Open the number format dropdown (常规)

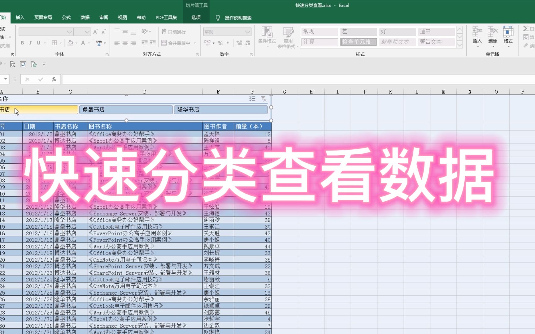[247, 32]
